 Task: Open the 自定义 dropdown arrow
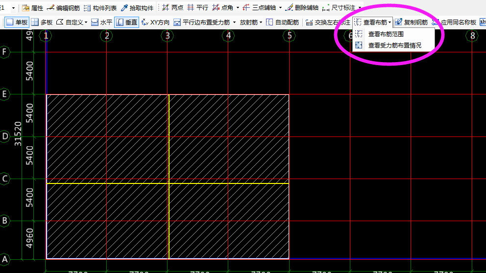(86, 23)
